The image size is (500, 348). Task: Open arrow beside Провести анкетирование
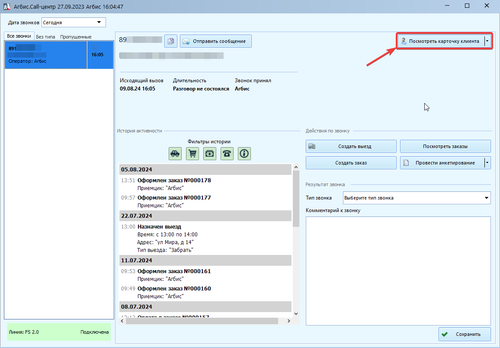click(487, 163)
